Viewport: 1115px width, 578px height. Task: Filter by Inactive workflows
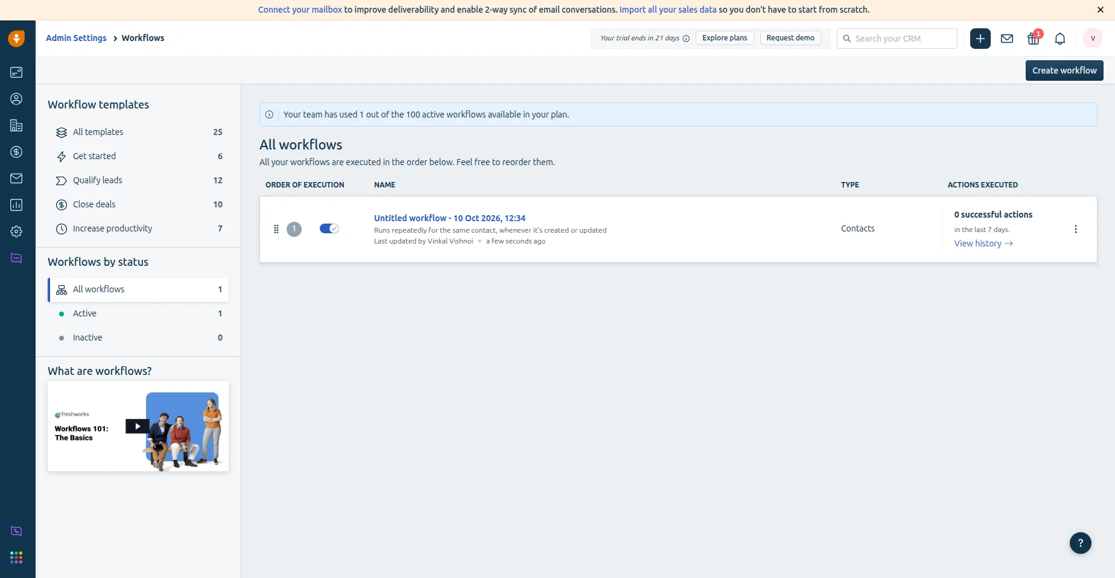pos(138,338)
